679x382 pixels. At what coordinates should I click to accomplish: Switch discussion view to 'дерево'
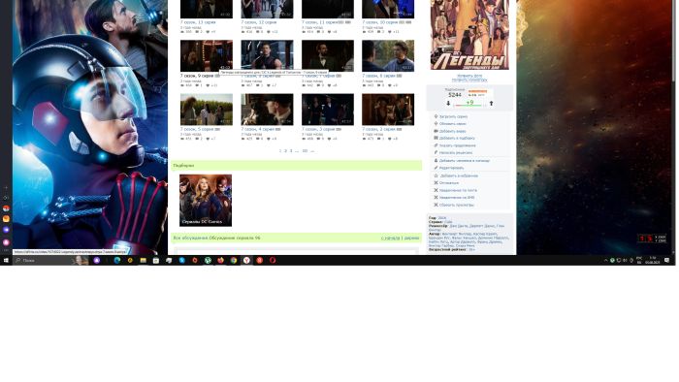412,238
